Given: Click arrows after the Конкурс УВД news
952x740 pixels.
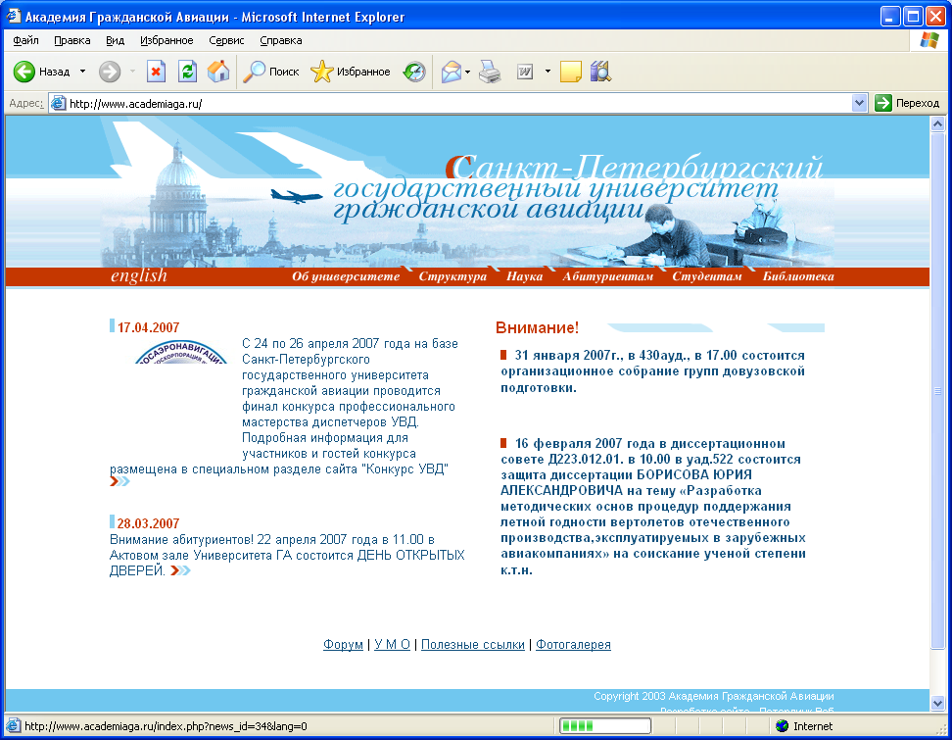Looking at the screenshot, I should pyautogui.click(x=120, y=482).
